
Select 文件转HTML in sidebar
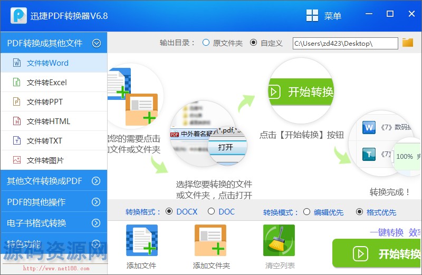(54, 121)
